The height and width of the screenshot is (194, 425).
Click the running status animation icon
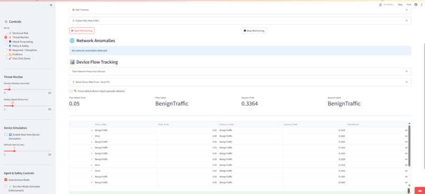point(380,5)
